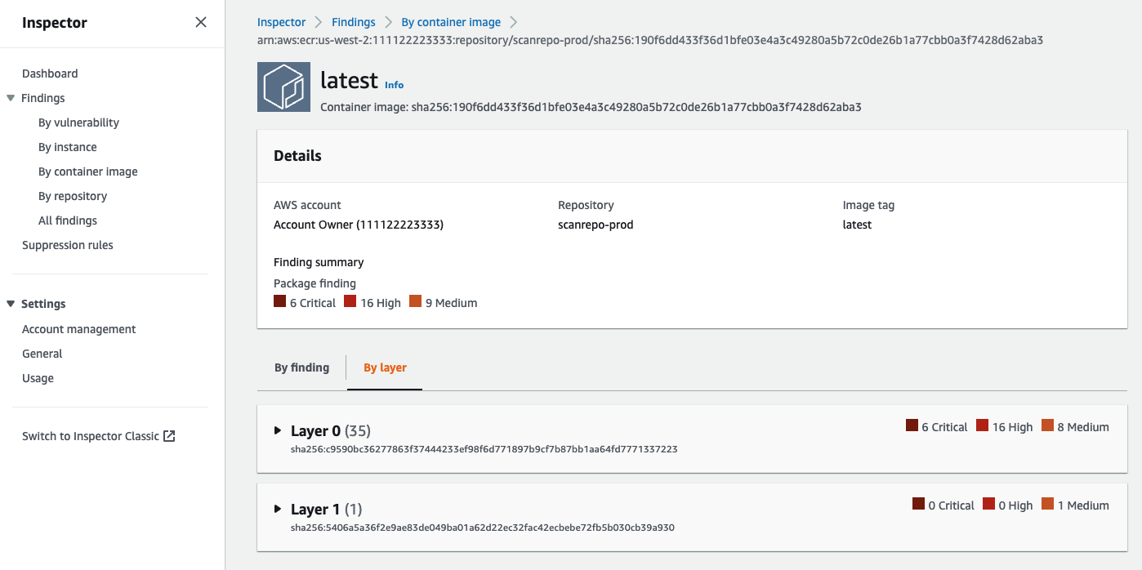The width and height of the screenshot is (1142, 570).
Task: Click '9 Medium' in Finding summary
Action: 451,303
